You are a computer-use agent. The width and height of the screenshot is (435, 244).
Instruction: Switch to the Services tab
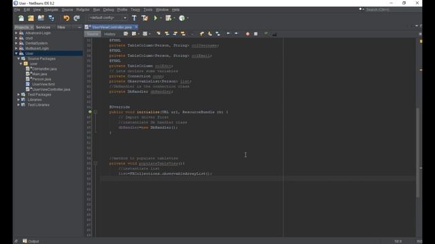point(43,27)
